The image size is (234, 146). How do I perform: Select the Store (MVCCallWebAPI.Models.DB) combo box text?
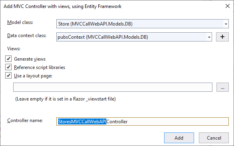(95, 24)
